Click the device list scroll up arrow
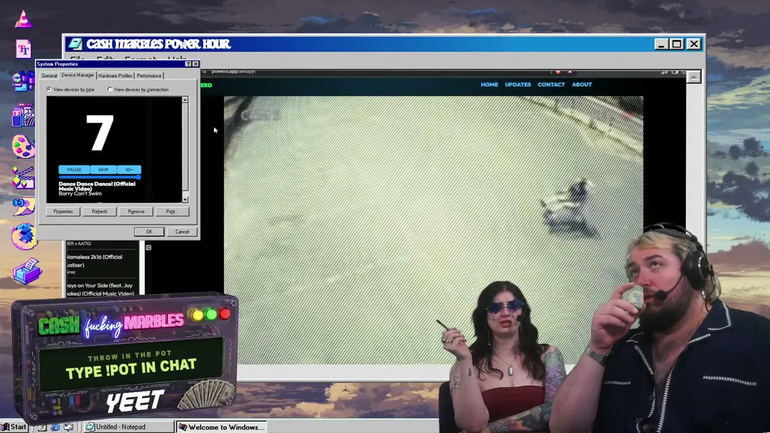Screen dimensions: 770x433 pyautogui.click(x=185, y=100)
